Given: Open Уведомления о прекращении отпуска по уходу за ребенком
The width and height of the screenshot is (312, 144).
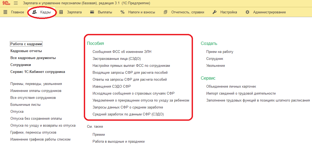Looking at the screenshot, I should 141,100.
